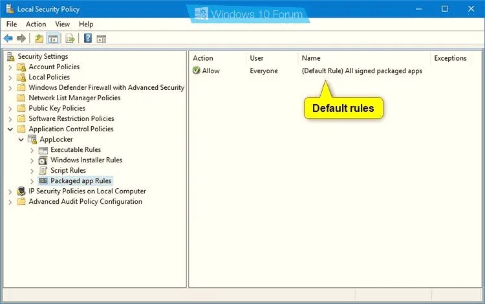The height and width of the screenshot is (304, 485).
Task: Click the green Allow checkmark icon
Action: [196, 71]
